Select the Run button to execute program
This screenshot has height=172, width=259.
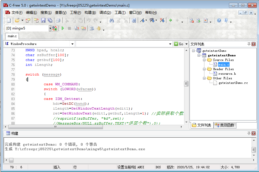[x=63, y=28]
